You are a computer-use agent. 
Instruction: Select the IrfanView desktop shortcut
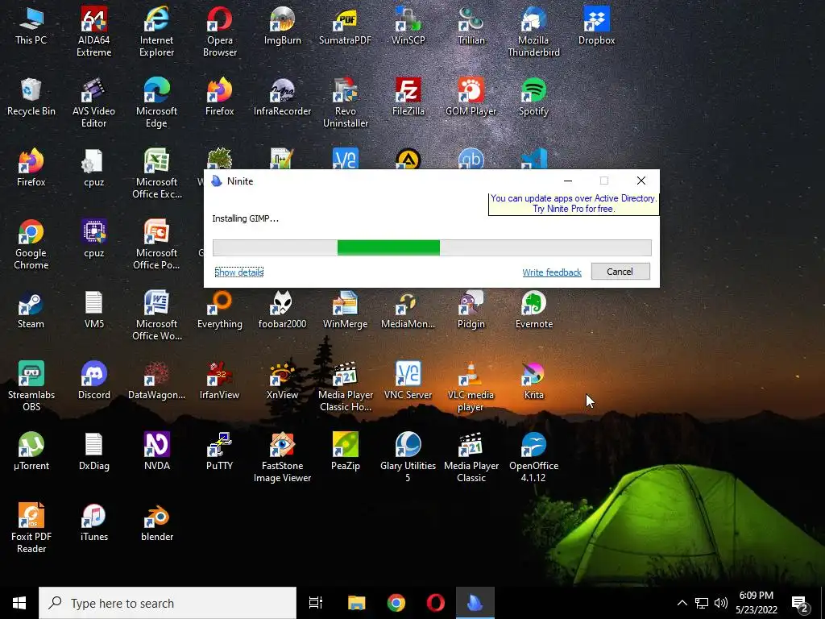click(220, 380)
